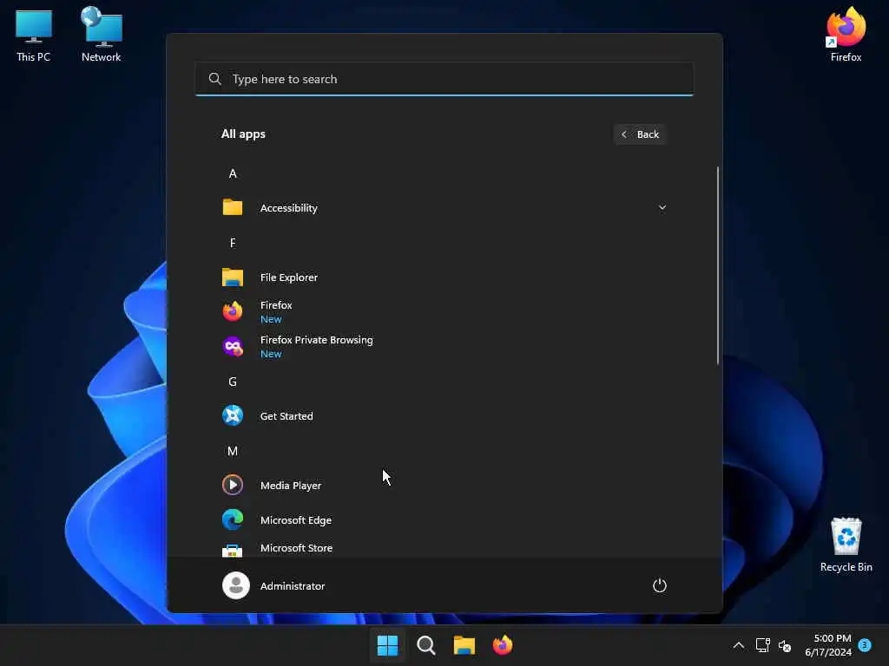Click the letter G group header
The height and width of the screenshot is (666, 889).
click(233, 382)
